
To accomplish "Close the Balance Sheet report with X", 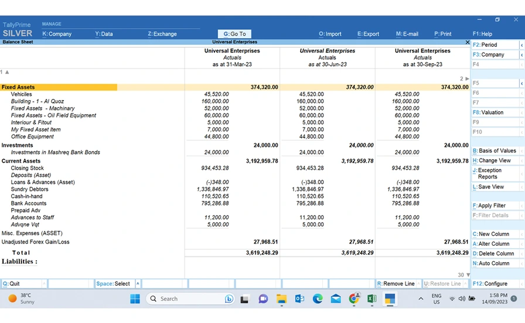I will pyautogui.click(x=468, y=42).
